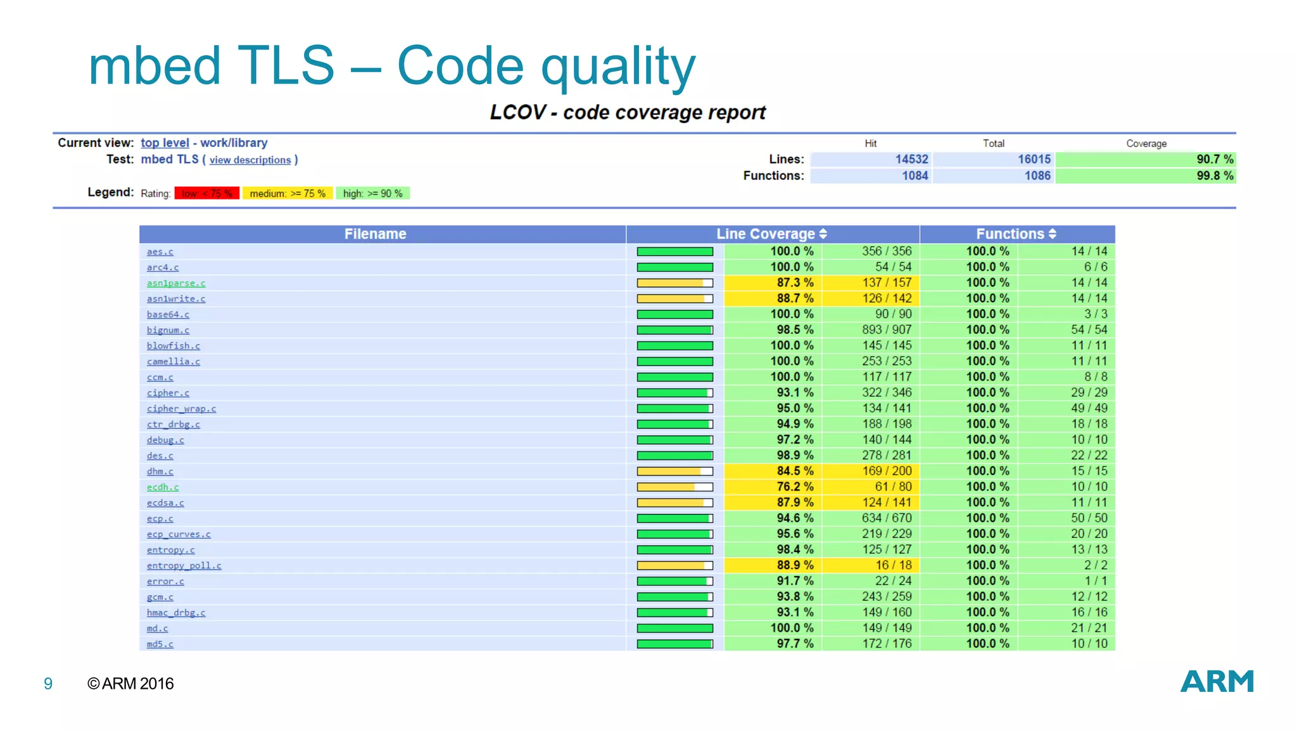Select the 49 / 49 cipher_wrap.c functions cell
Screen dimensions: 1297x730
tap(1066, 408)
